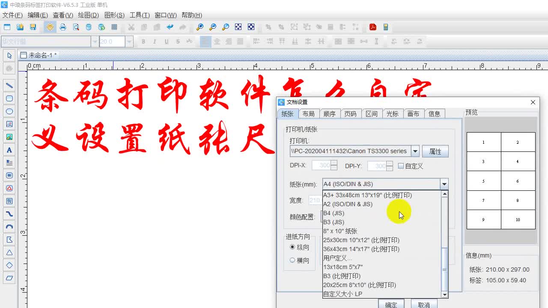
Task: Adjust the DPI-X value stepper
Action: (x=334, y=165)
